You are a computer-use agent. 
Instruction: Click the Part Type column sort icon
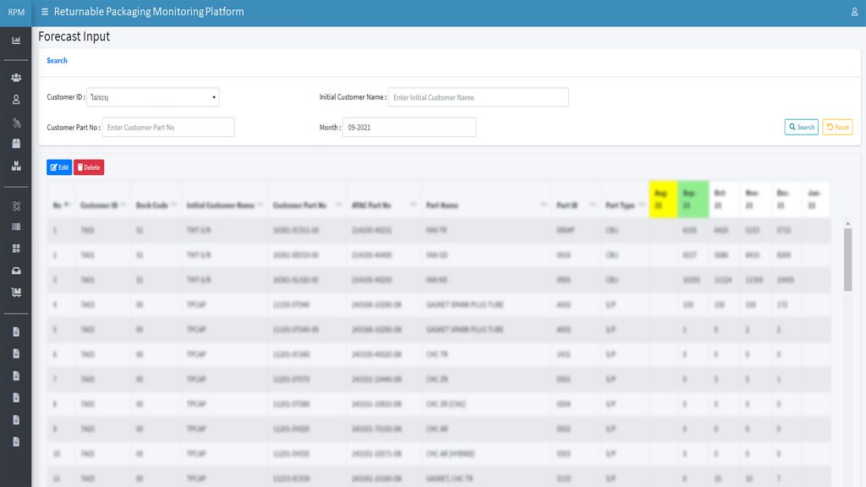point(642,205)
